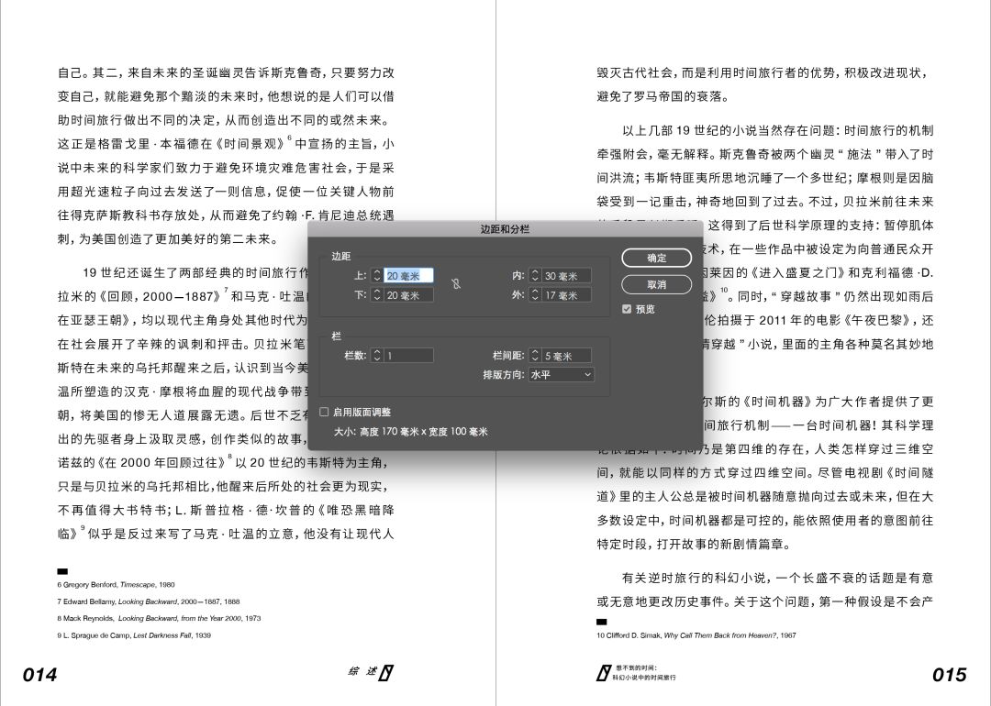Viewport: 991px width, 706px height.
Task: Click footnote '9 L. Sprague de Camp, Lest Darkness Fall'
Action: point(134,635)
